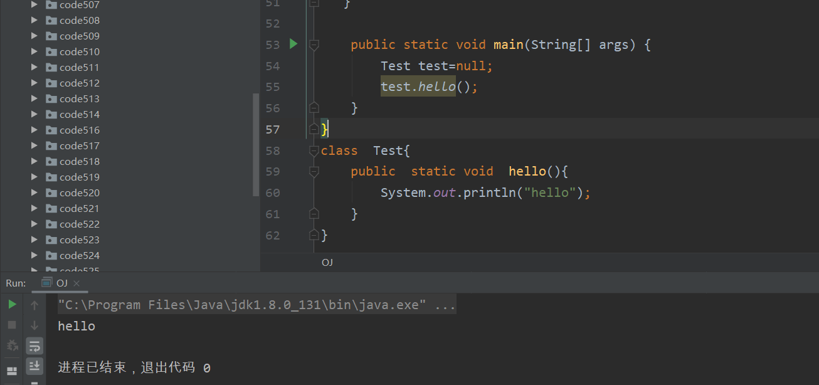Select the code521 folder icon

point(51,208)
